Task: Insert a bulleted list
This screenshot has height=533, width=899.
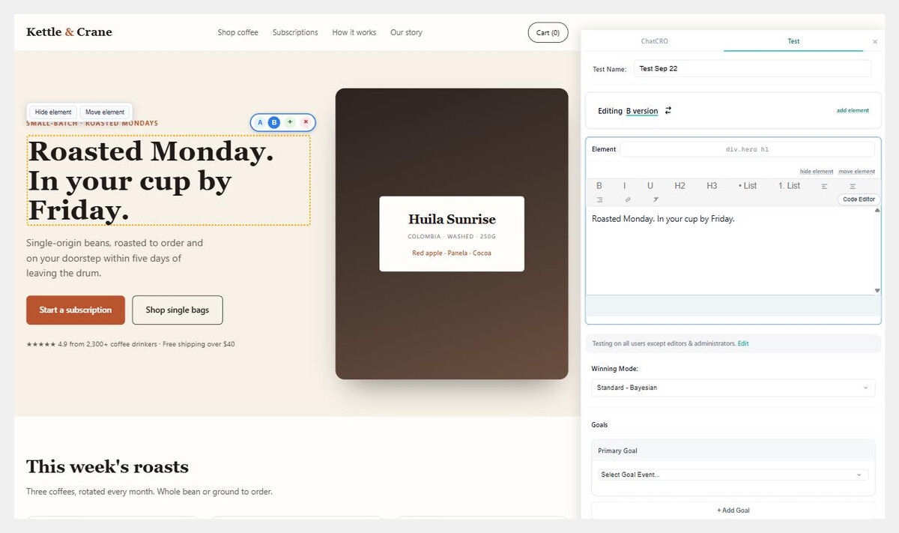Action: tap(748, 186)
